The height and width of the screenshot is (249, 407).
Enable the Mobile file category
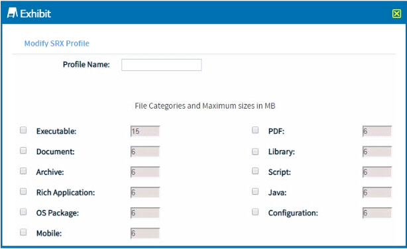click(23, 232)
